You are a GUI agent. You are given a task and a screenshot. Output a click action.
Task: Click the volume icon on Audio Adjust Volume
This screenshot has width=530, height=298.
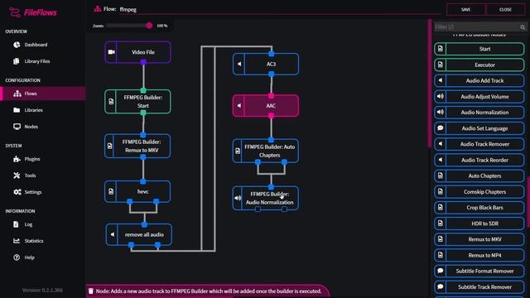(440, 96)
